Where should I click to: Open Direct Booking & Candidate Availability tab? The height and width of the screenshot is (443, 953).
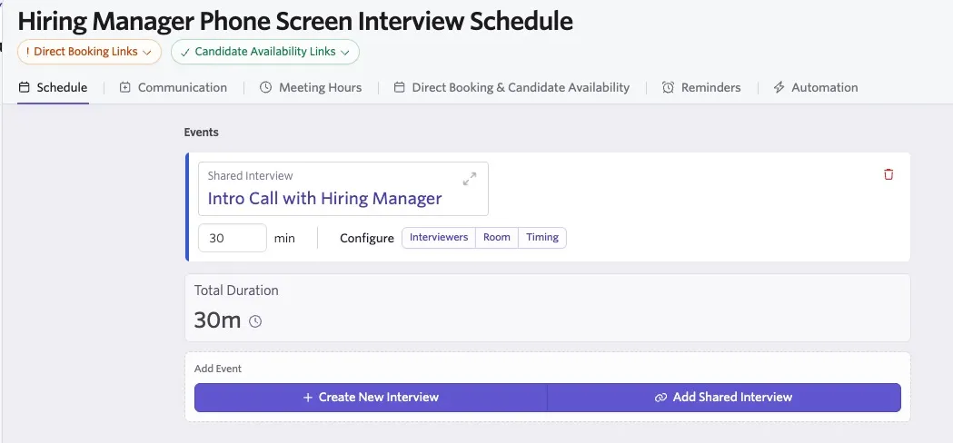pyautogui.click(x=511, y=87)
